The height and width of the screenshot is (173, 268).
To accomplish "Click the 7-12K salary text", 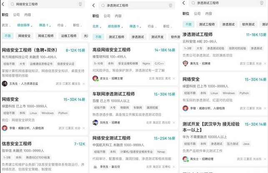I will click(x=80, y=144).
